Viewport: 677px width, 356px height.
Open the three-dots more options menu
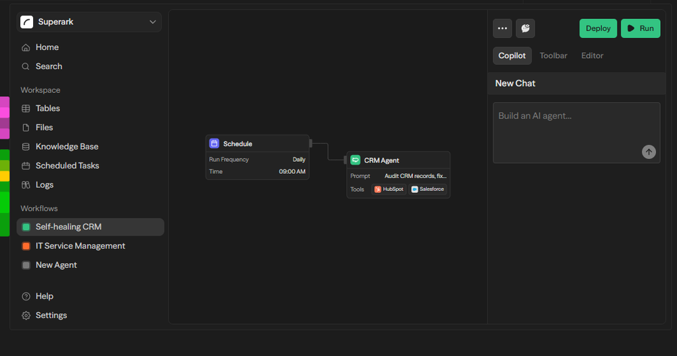502,28
